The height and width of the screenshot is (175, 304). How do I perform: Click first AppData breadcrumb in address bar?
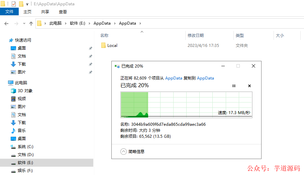pyautogui.click(x=102, y=23)
